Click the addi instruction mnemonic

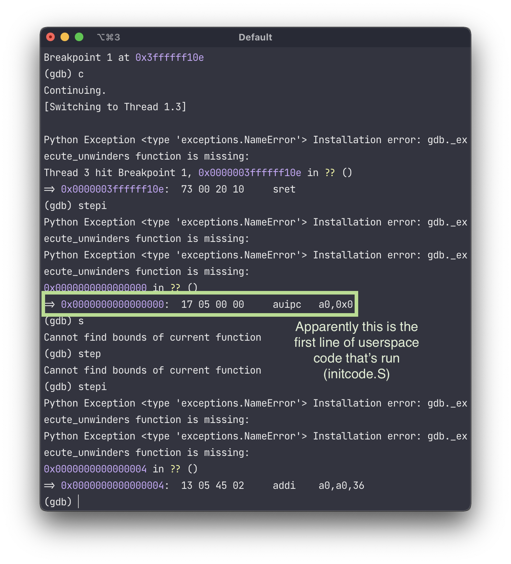tap(284, 486)
